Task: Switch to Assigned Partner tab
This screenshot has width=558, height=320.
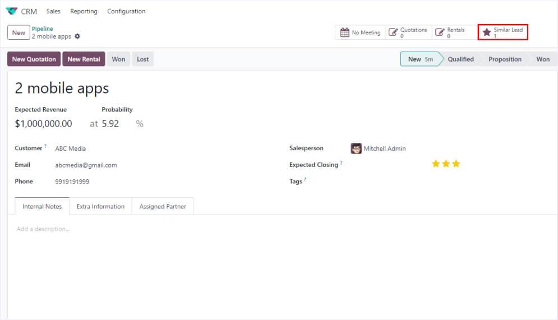Action: point(163,206)
